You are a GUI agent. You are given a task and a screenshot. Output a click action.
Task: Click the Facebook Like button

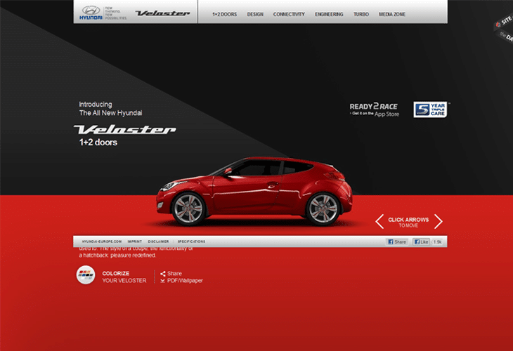[x=421, y=242]
